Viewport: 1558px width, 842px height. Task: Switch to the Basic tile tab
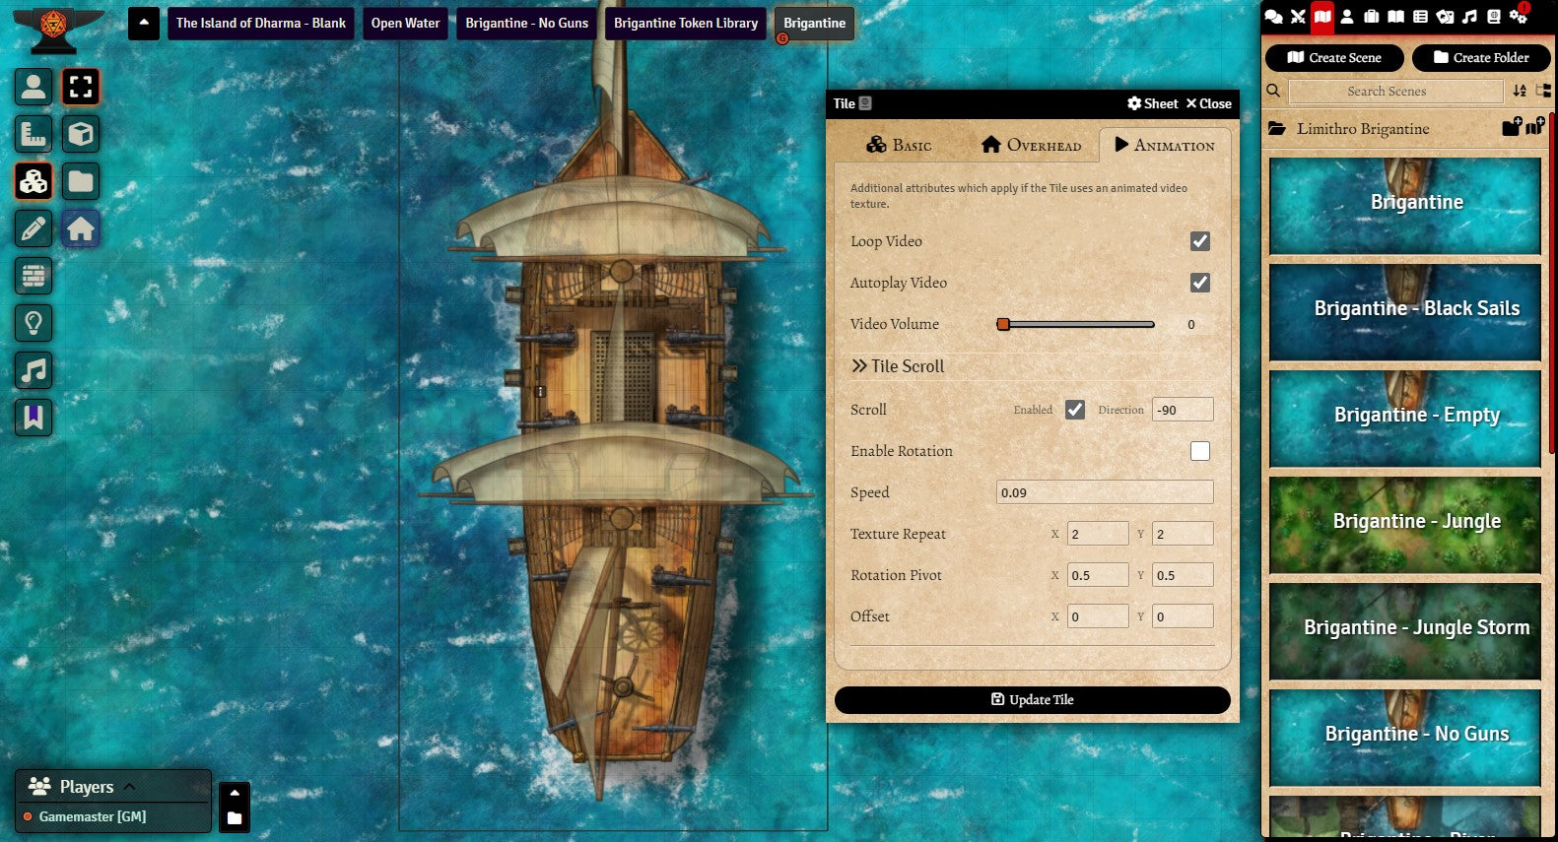point(898,145)
